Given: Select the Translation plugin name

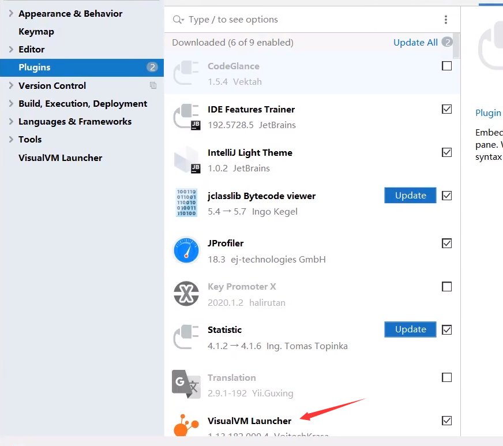Looking at the screenshot, I should 232,377.
